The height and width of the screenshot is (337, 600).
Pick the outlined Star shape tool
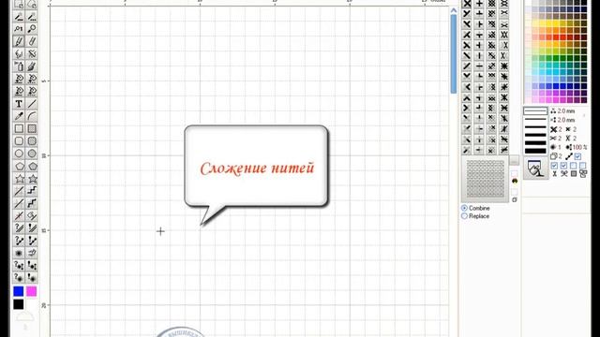pos(19,179)
